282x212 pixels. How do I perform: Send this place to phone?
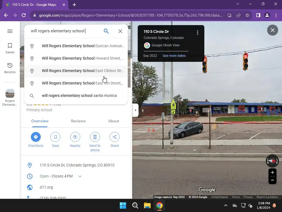click(95, 142)
